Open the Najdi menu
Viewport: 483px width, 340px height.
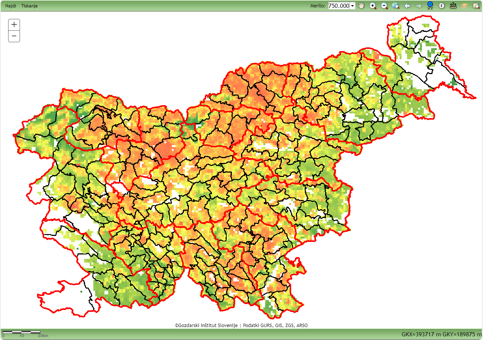(x=11, y=6)
